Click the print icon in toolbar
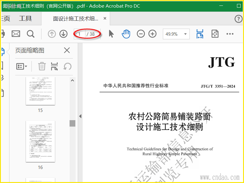The width and height of the screenshot is (244, 183). (x=3, y=34)
